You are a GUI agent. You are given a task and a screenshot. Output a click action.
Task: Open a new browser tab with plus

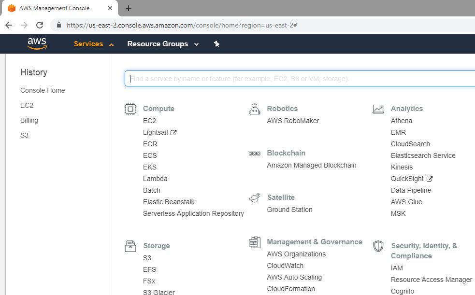pos(129,8)
